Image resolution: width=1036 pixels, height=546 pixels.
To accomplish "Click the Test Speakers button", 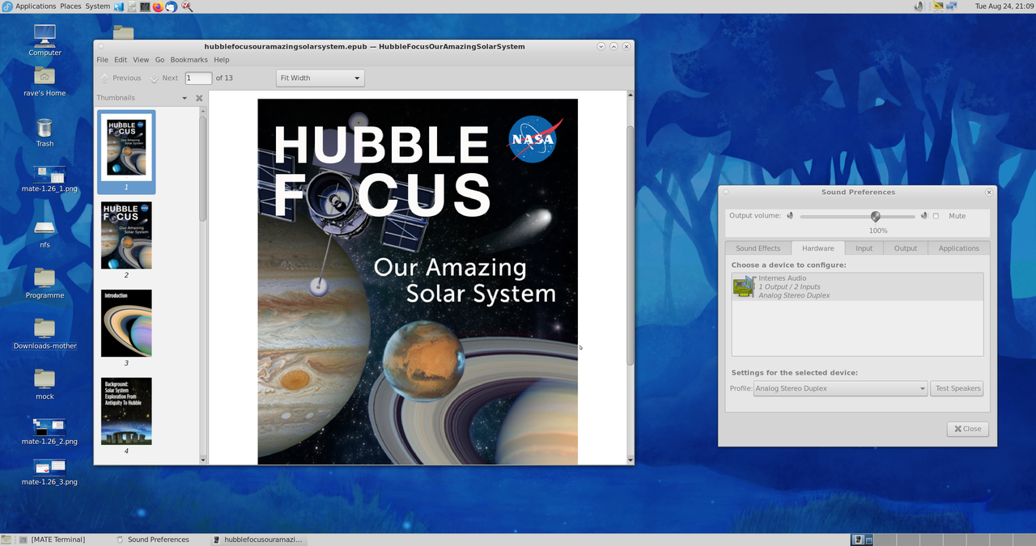I will click(957, 388).
